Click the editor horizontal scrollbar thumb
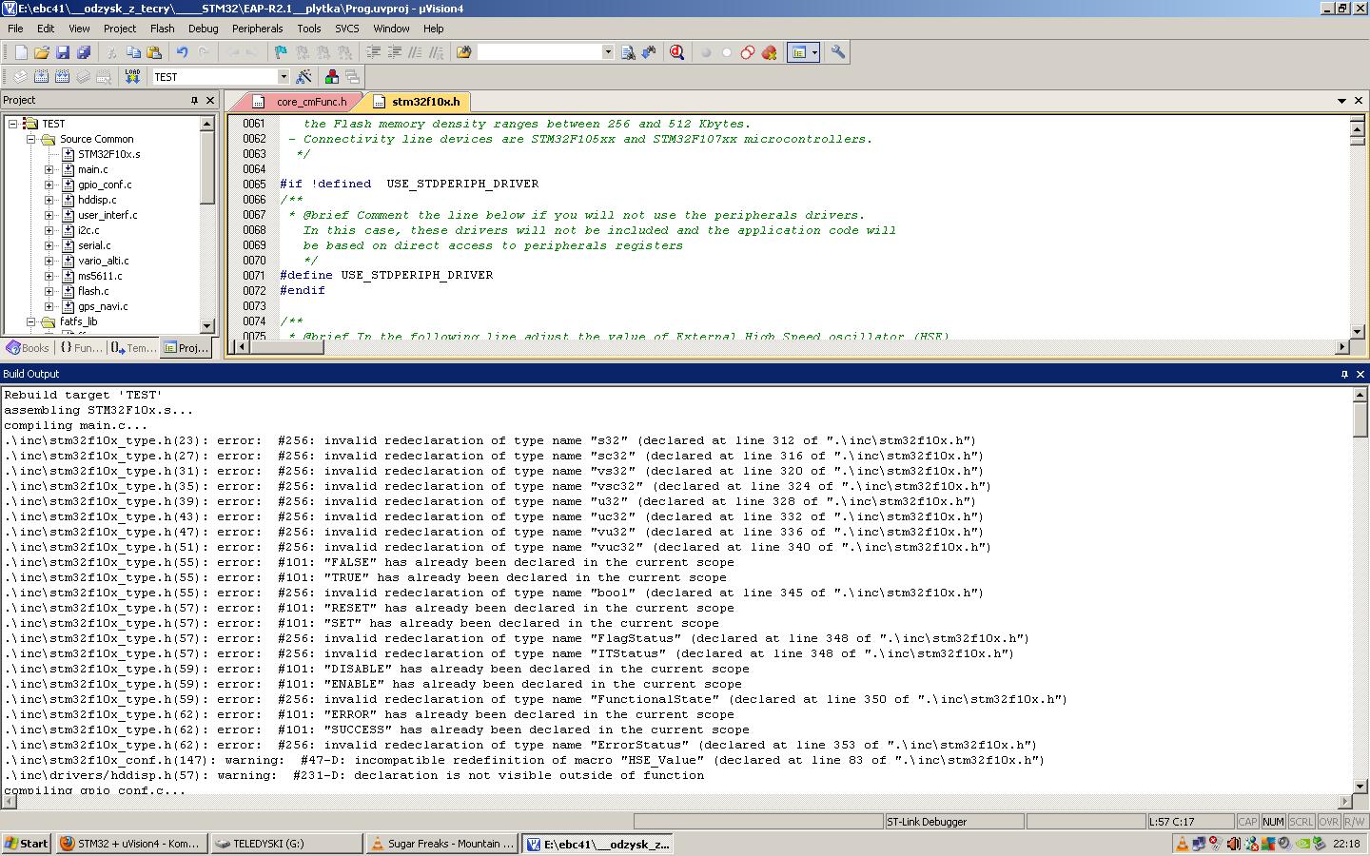 click(x=286, y=346)
